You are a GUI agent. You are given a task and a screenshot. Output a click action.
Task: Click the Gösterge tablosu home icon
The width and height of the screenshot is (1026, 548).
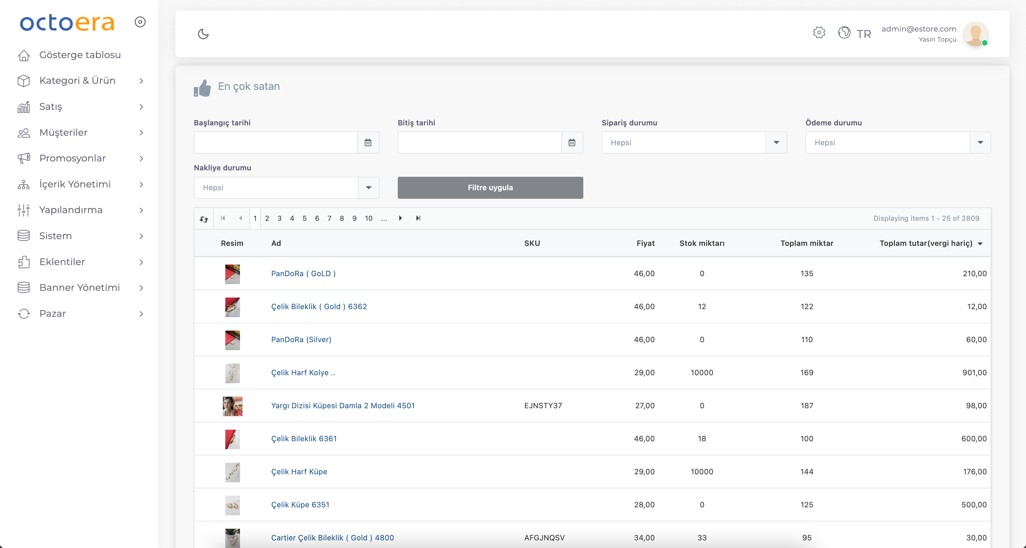point(24,55)
